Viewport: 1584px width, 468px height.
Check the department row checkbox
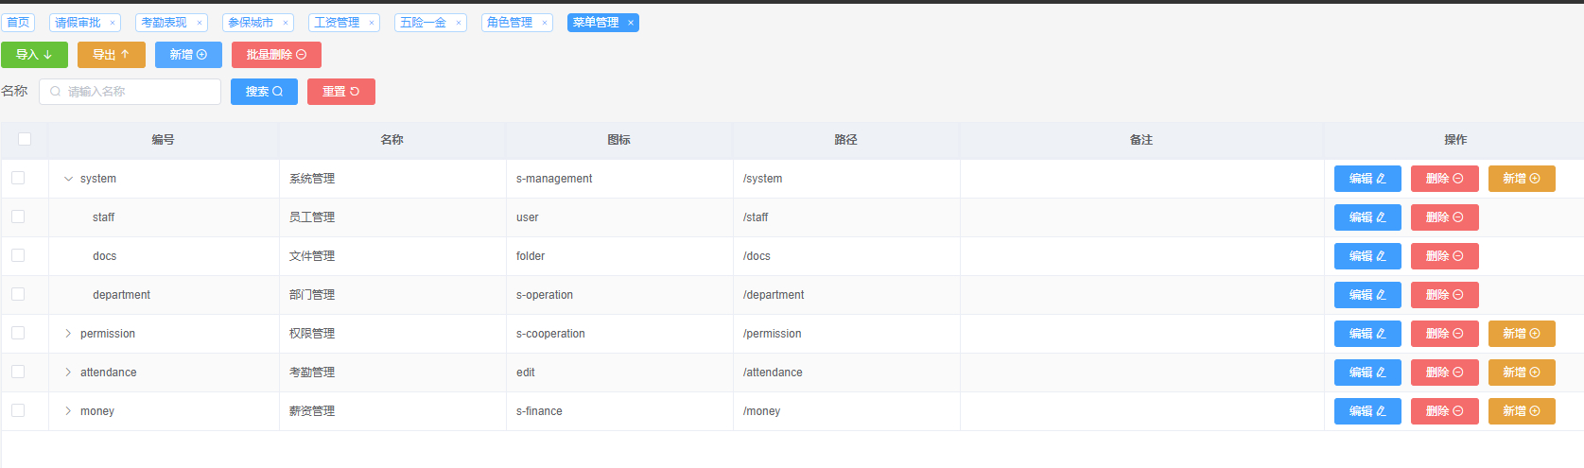18,294
